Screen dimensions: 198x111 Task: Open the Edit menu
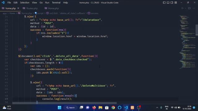[15, 2]
